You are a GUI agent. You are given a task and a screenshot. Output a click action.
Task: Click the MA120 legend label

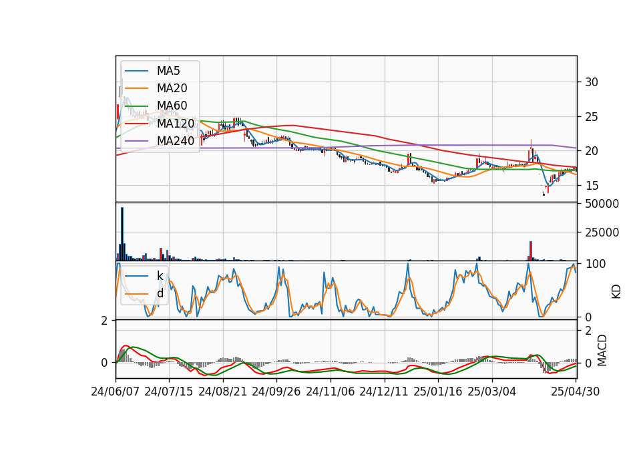[176, 123]
